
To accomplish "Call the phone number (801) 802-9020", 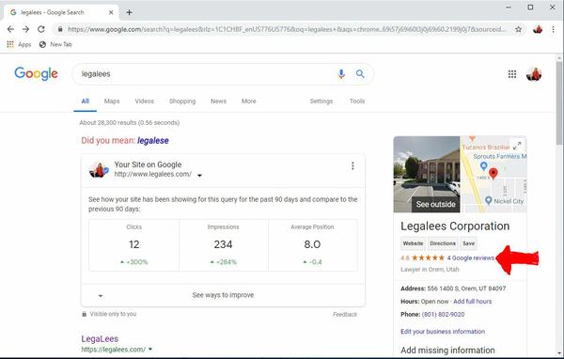I will 443,315.
